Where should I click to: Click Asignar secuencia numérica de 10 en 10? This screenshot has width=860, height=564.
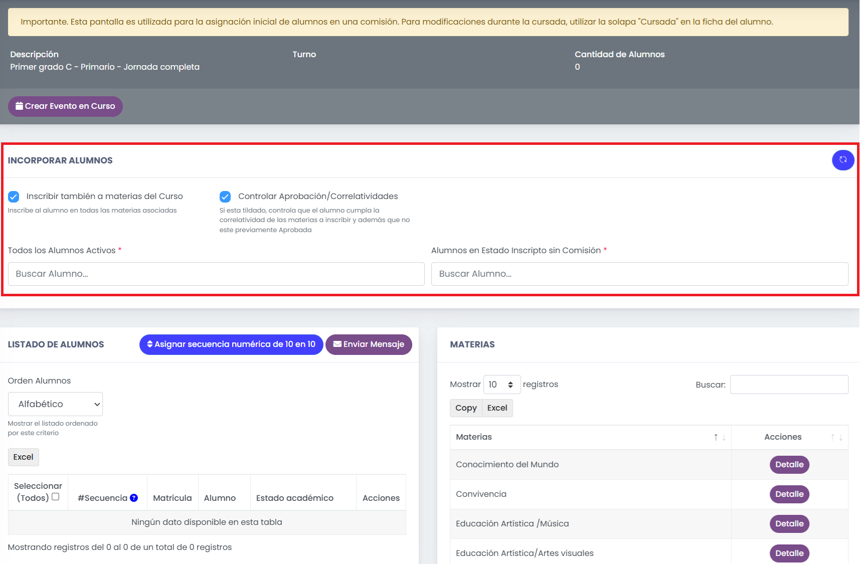[x=231, y=344]
